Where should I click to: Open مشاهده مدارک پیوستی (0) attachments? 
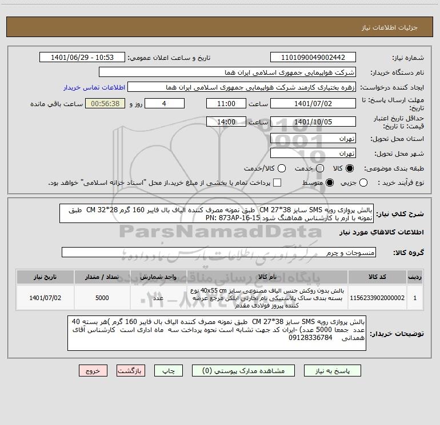[243, 371]
